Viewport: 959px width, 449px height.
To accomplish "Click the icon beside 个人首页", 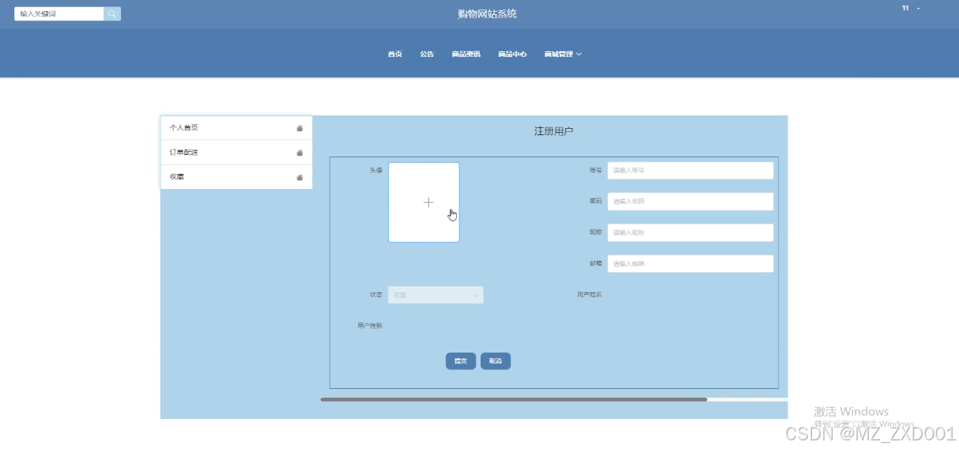I will coord(300,128).
